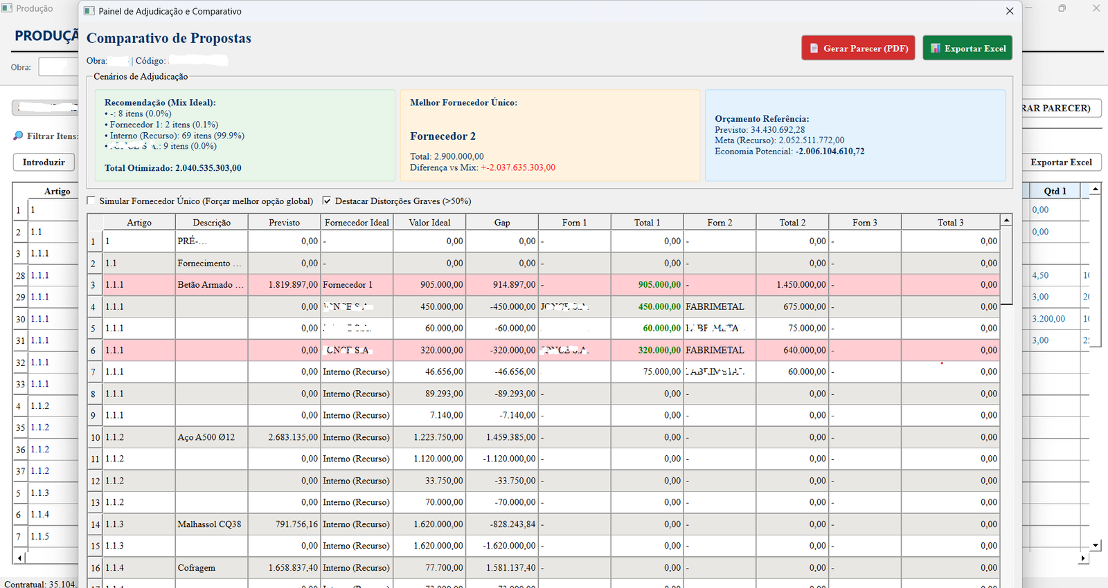Click the Obra input field

point(58,67)
